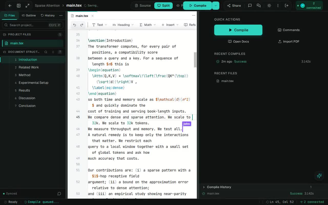Click in the Search project field
328x205 pixels.
[x=33, y=25]
